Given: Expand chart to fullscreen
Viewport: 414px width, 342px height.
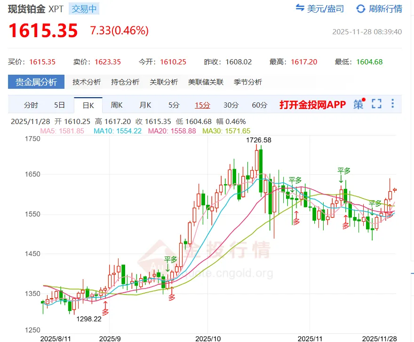Looking at the screenshot, I should click(x=376, y=104).
